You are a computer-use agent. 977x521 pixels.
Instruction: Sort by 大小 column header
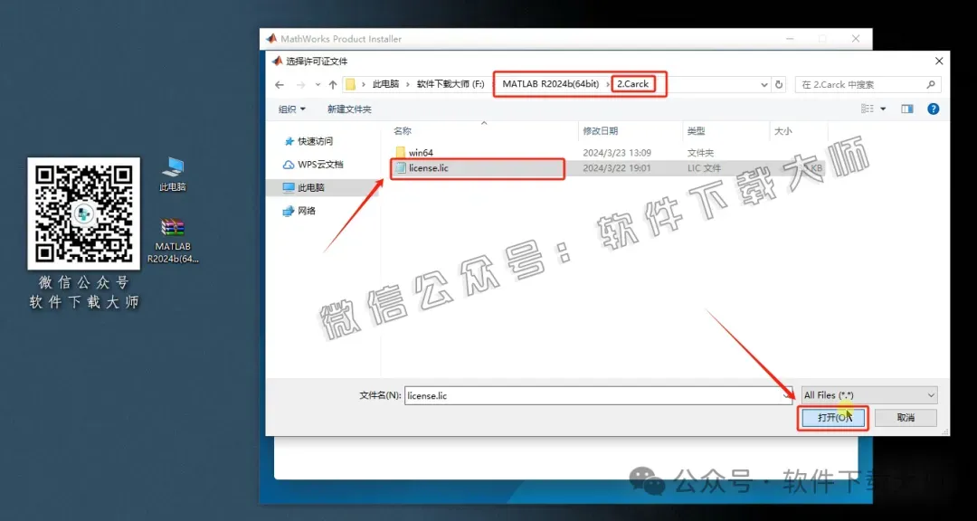point(783,131)
